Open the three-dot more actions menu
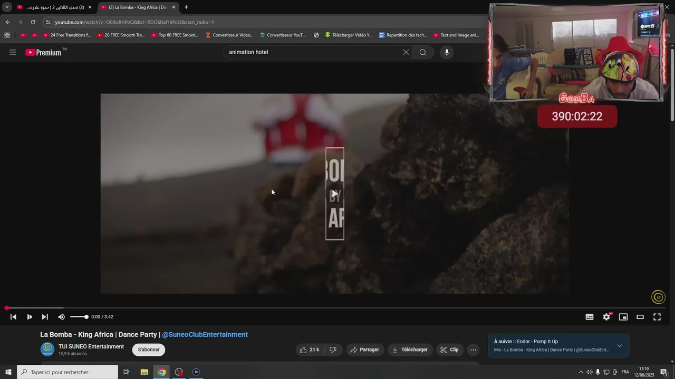Image resolution: width=675 pixels, height=379 pixels. coord(473,350)
